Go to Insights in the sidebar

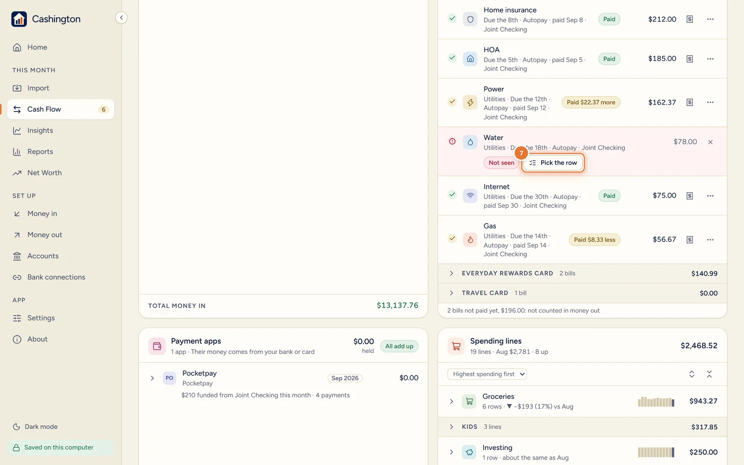(60, 131)
